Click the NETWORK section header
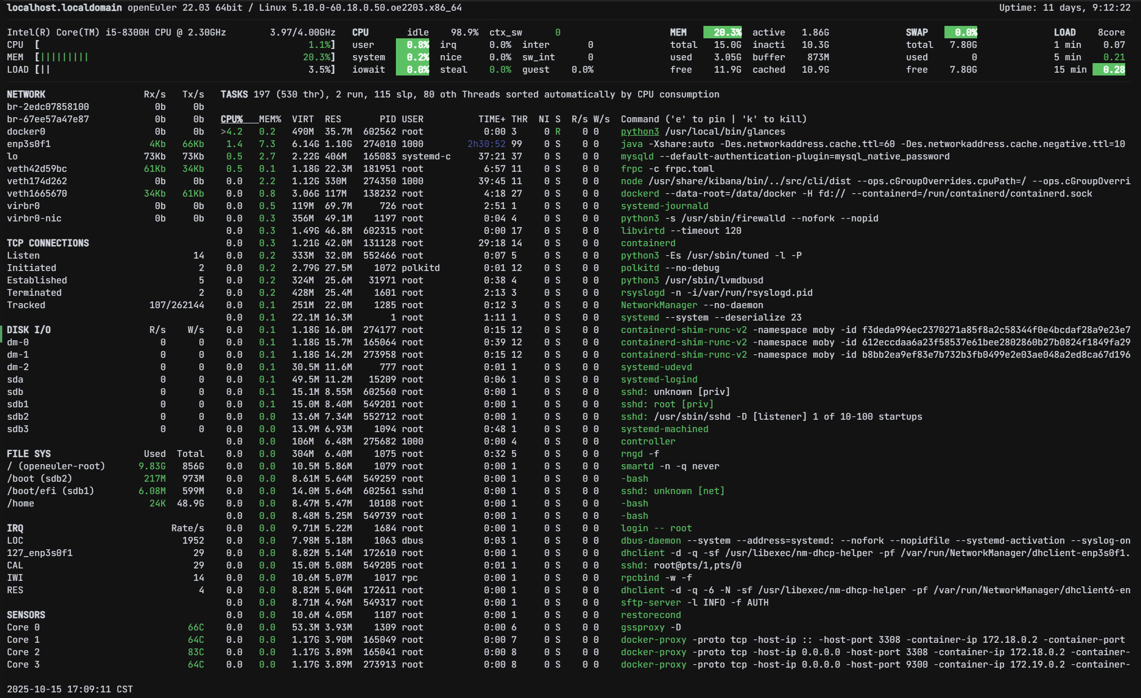 (26, 94)
